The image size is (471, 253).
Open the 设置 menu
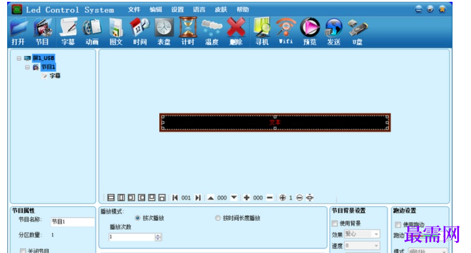[x=178, y=10]
